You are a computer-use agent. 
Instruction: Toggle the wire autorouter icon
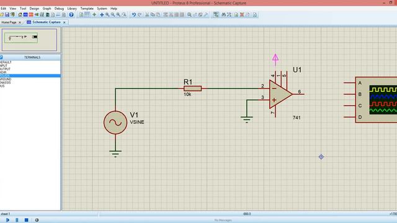[x=216, y=15]
